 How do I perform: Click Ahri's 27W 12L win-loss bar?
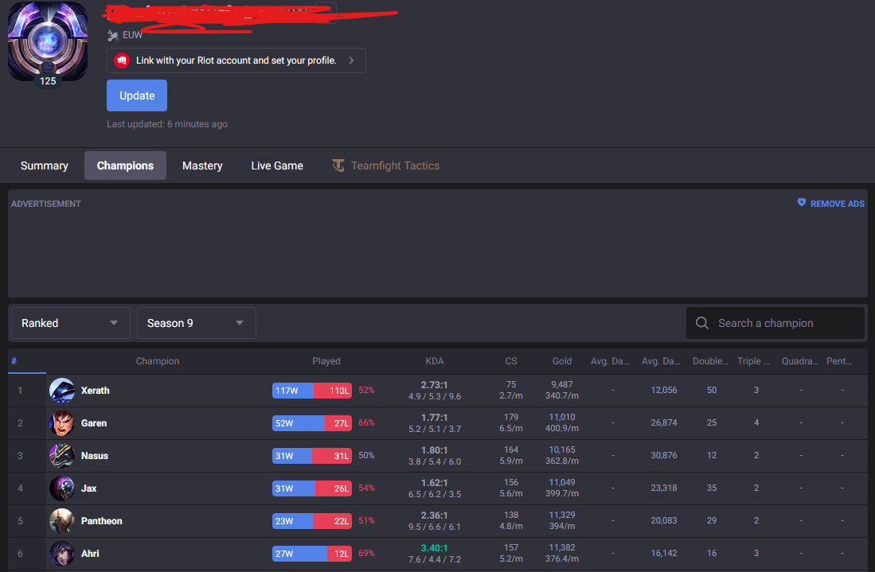[312, 554]
